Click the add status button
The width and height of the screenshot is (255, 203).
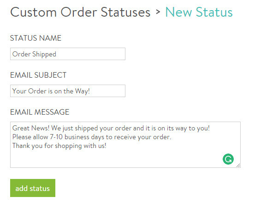(33, 188)
